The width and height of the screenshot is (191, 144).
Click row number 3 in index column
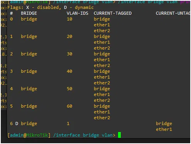pos(12,71)
